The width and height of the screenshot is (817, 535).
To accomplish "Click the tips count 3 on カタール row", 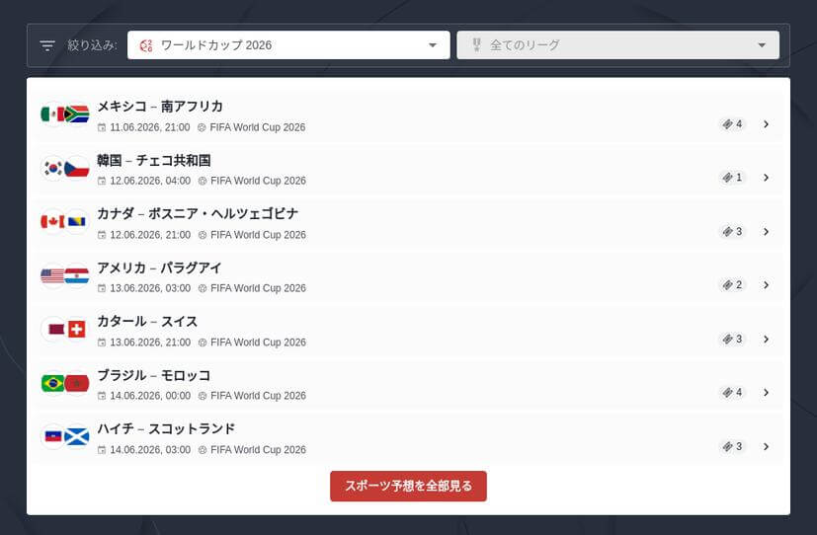I will click(732, 340).
